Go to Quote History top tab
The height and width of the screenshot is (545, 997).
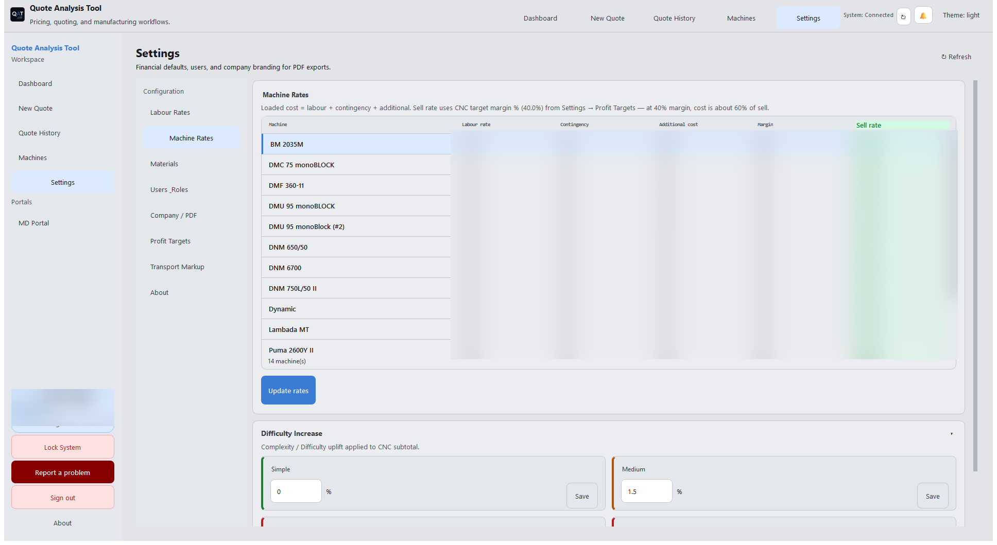(x=674, y=18)
